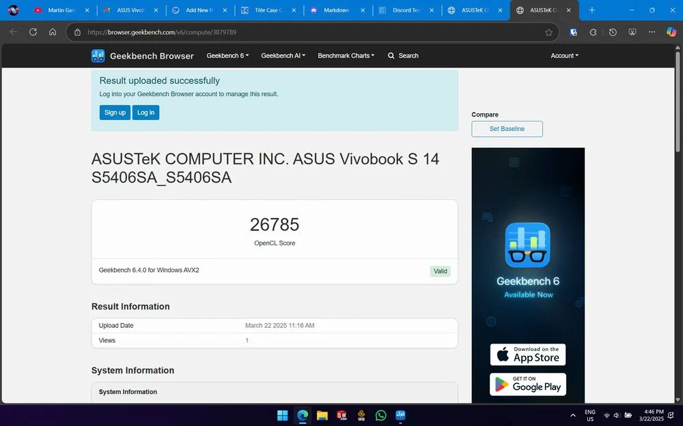Click Download on the App Store badge
The height and width of the screenshot is (426, 683).
528,354
